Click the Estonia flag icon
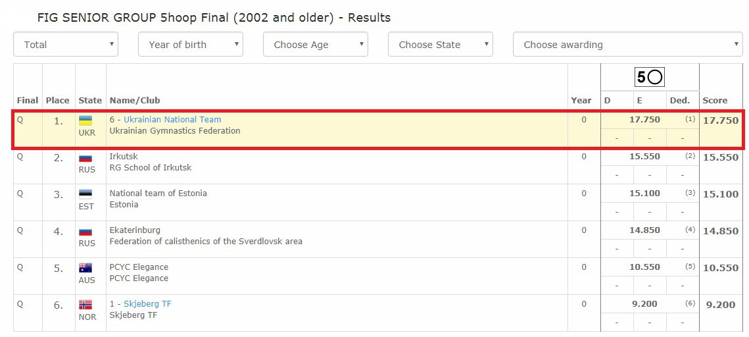 [85, 194]
